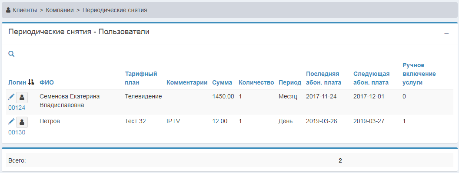Sort by Последняя абон. плата column
This screenshot has height=173, width=459.
click(x=323, y=78)
